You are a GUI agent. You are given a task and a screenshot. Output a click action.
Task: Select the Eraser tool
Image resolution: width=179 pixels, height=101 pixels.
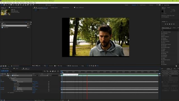point(28,5)
